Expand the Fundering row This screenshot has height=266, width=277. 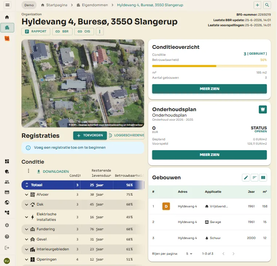coord(27,229)
